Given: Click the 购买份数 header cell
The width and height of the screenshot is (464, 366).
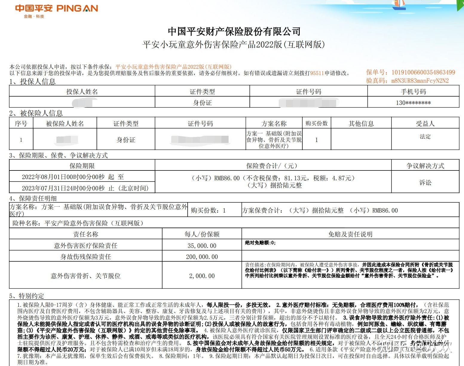Looking at the screenshot, I should (317, 123).
